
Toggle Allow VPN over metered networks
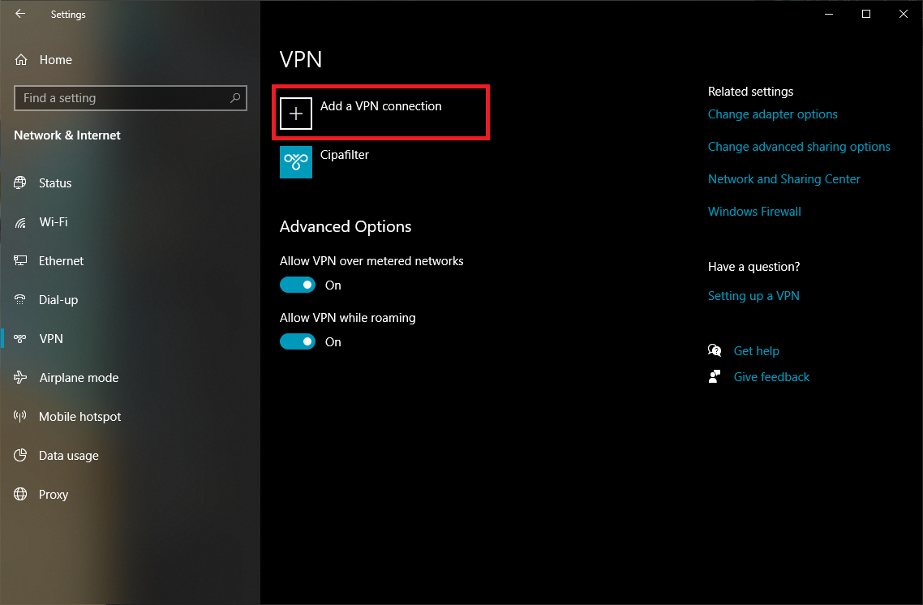point(298,285)
